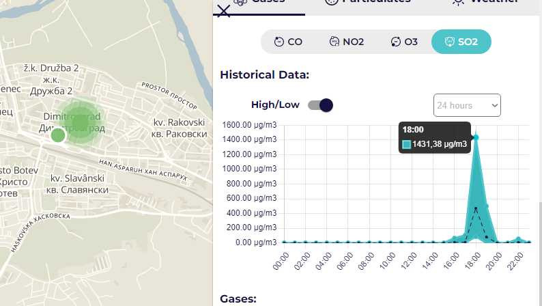Click the 18:00 peak data point on chart

(476, 137)
